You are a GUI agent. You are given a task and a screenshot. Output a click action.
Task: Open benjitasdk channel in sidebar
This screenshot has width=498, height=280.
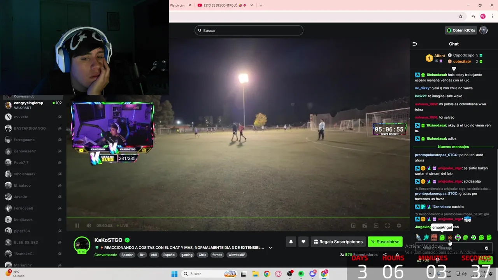coord(33,220)
